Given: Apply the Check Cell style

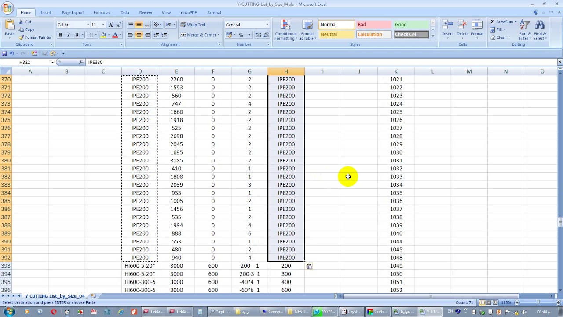Looking at the screenshot, I should pyautogui.click(x=411, y=34).
